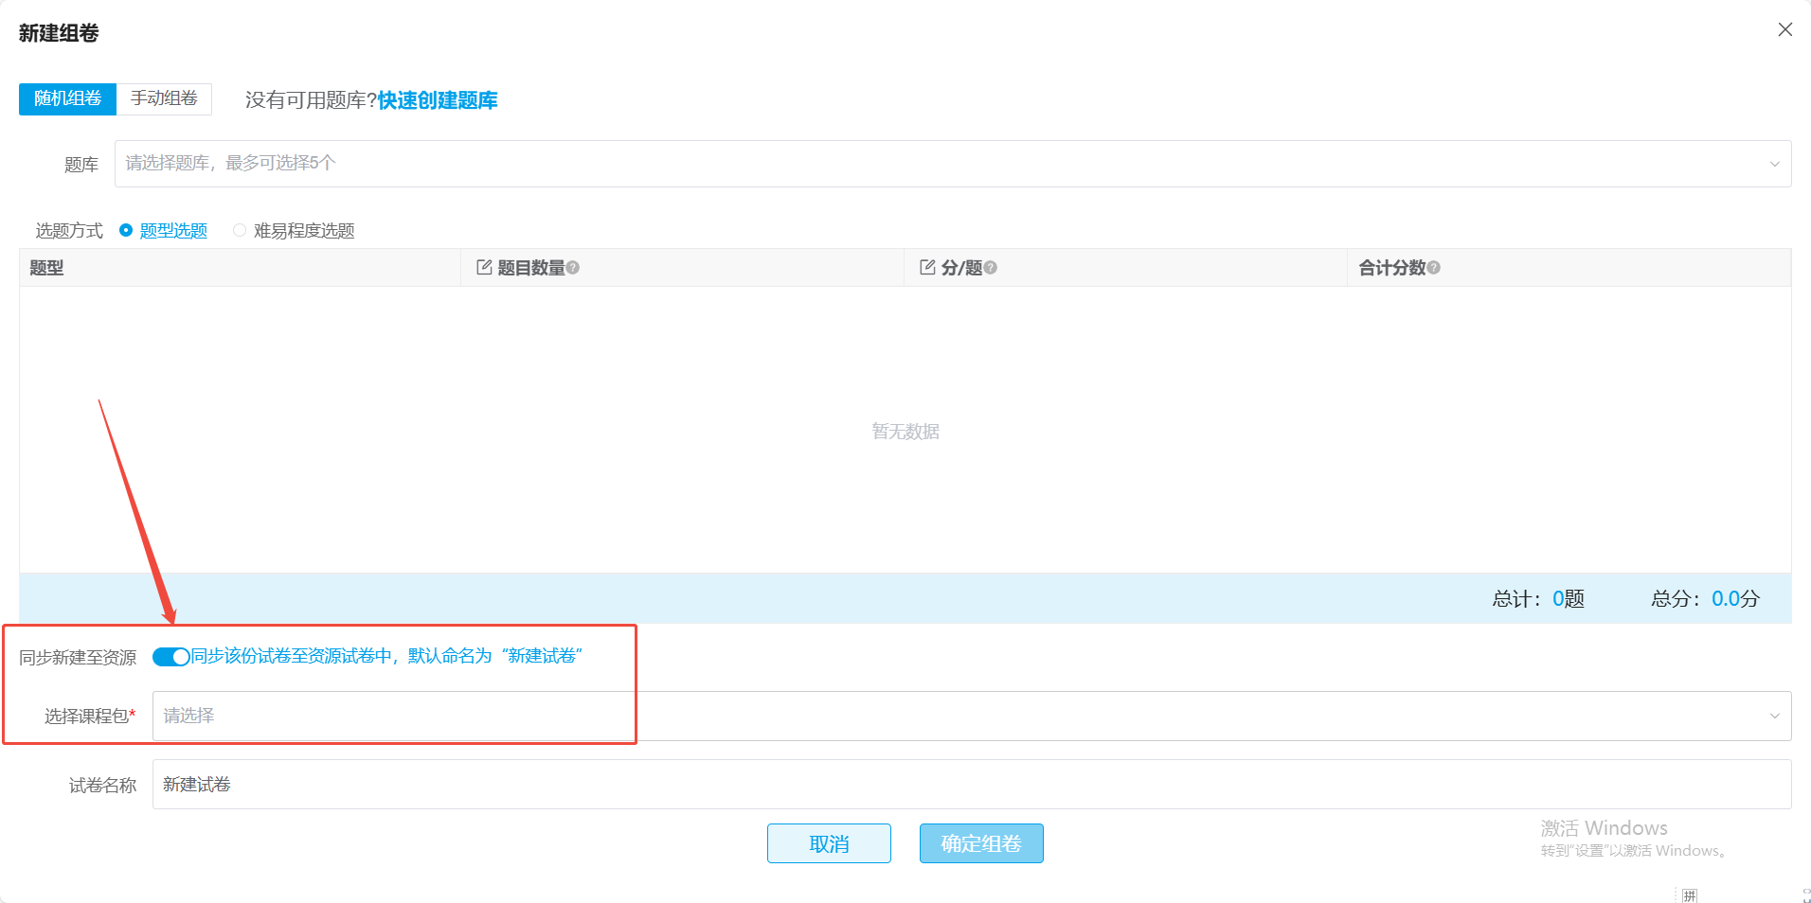
Task: Click the edit icon beside 分/题
Action: click(927, 267)
